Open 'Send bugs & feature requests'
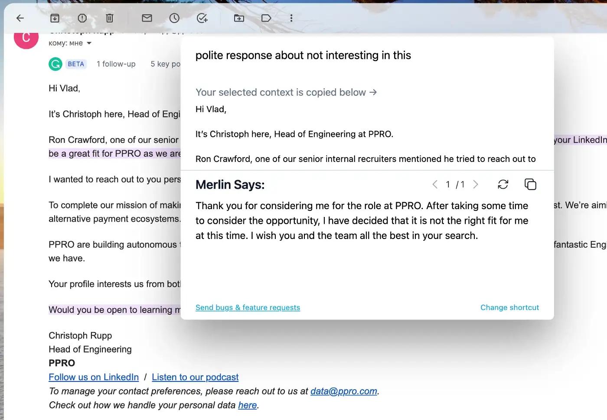Screen dimensions: 607x420 point(248,307)
